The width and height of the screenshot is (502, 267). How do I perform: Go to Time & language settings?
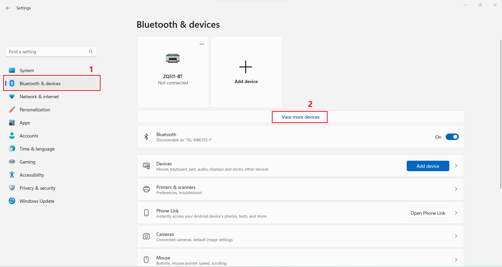[x=37, y=149]
